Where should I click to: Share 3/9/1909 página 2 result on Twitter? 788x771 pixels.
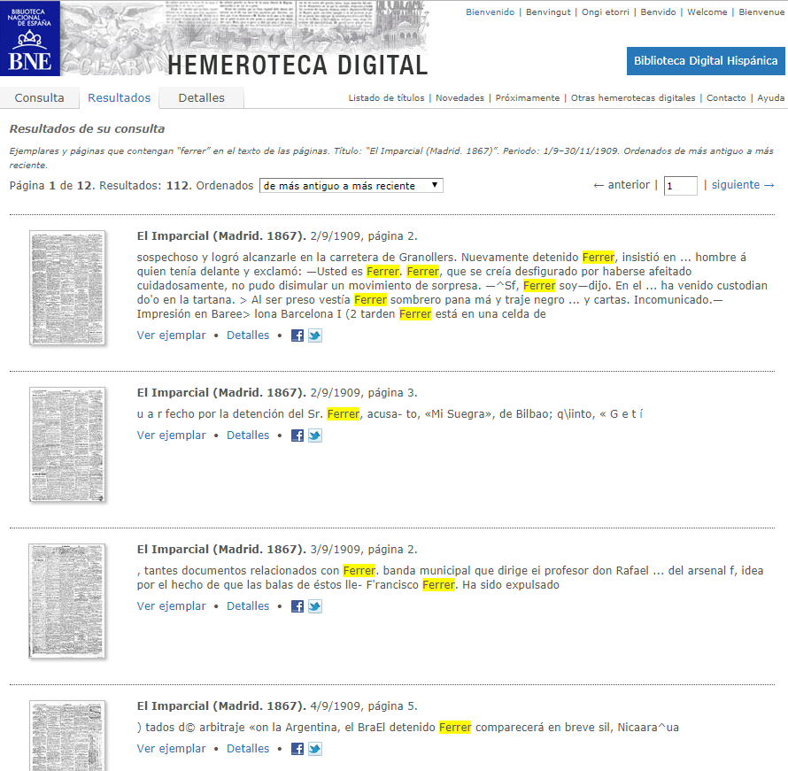[315, 606]
